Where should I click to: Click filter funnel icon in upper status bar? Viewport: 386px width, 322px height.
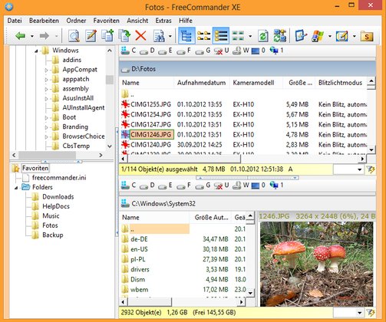pos(371,169)
